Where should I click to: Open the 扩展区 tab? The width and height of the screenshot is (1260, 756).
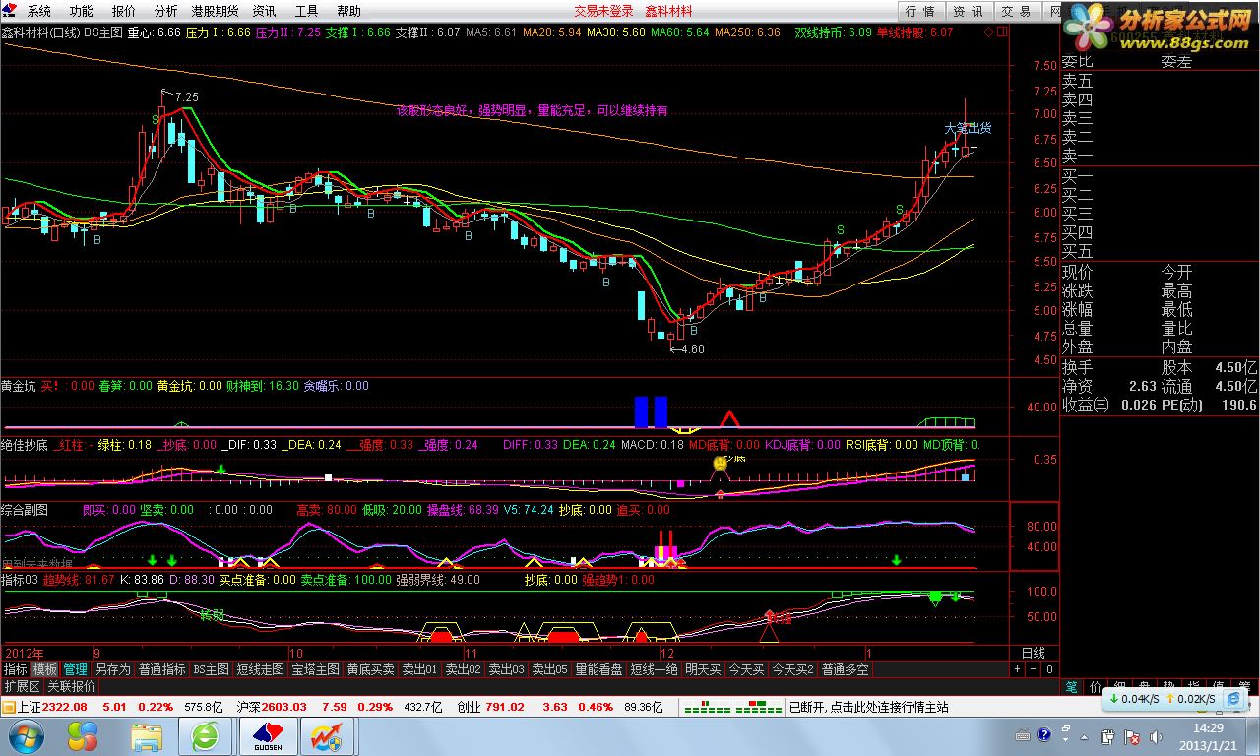pos(22,686)
